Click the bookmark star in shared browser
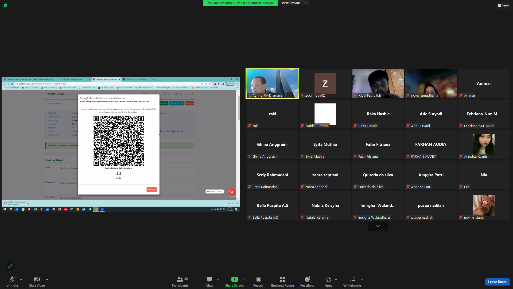This screenshot has height=289, width=513. click(x=210, y=84)
